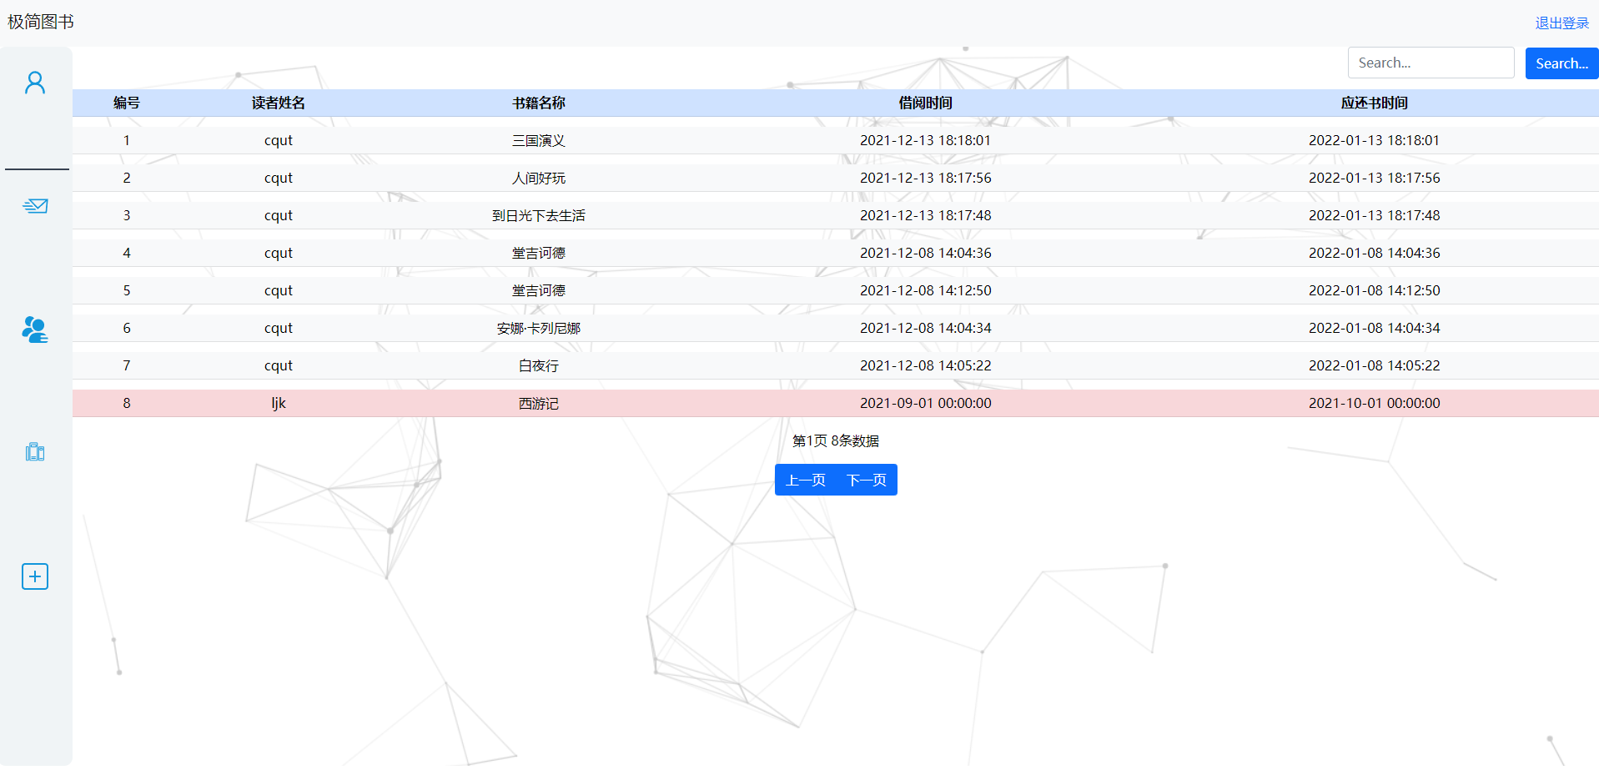Select the book title 西游记

539,403
